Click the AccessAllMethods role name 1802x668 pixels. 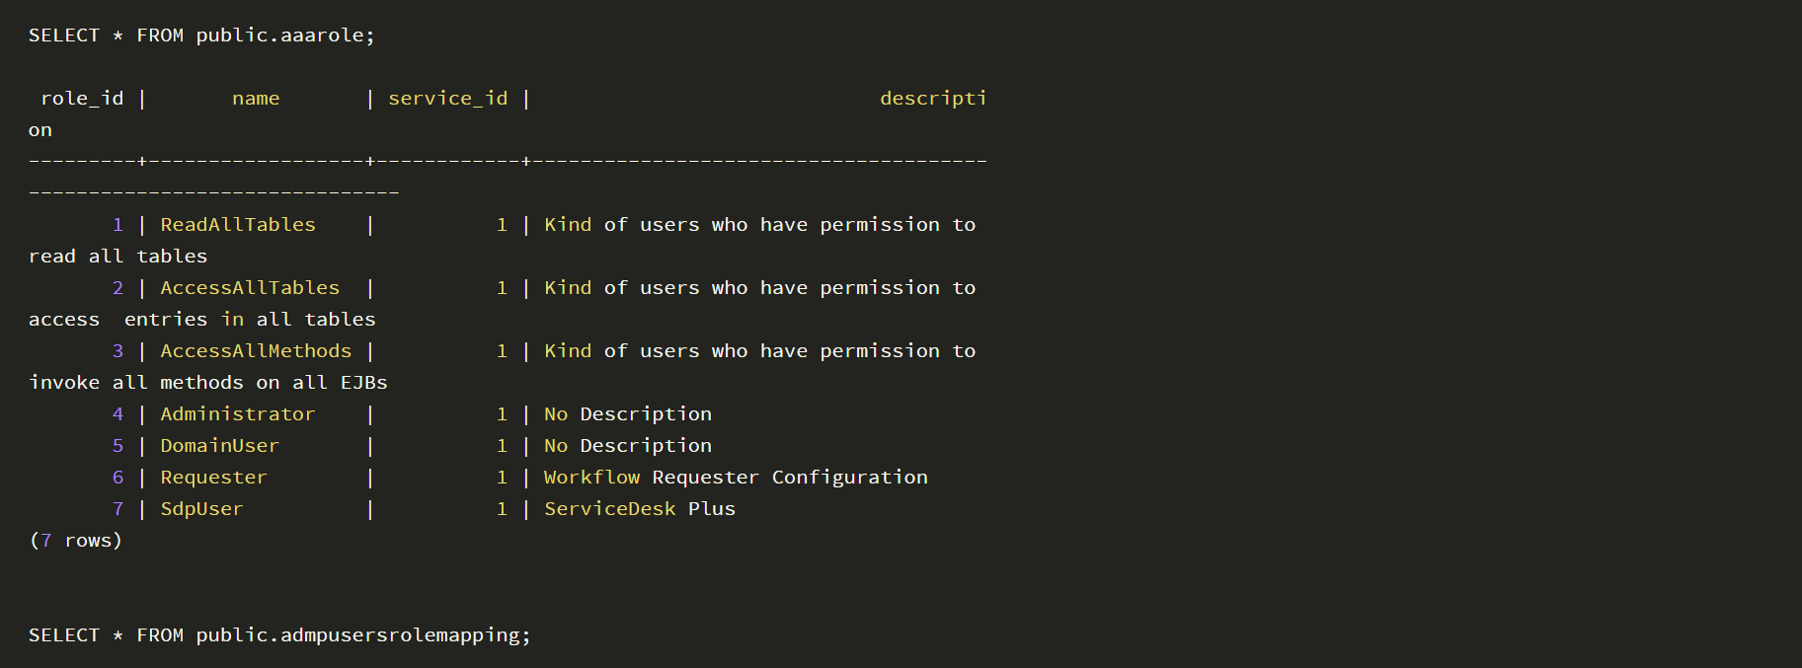pos(256,351)
